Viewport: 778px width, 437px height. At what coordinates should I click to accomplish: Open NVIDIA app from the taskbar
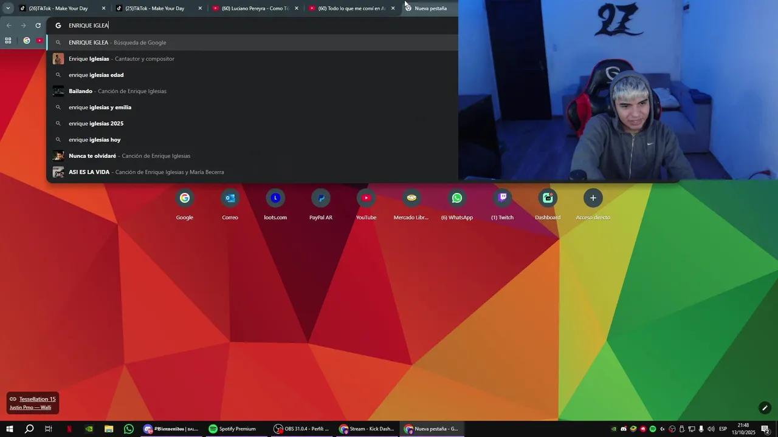[x=89, y=429]
